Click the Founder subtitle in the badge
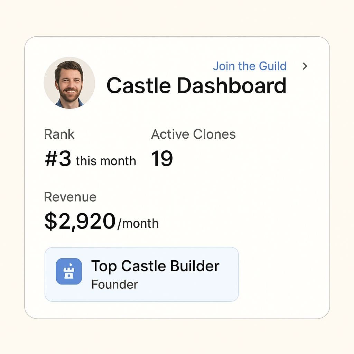354x354 pixels. 114,285
